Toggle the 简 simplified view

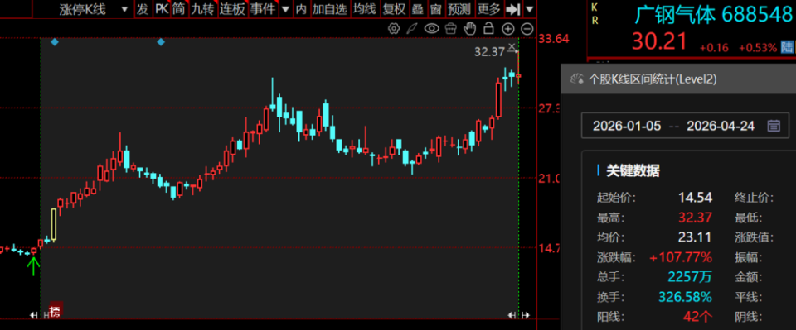[x=179, y=8]
